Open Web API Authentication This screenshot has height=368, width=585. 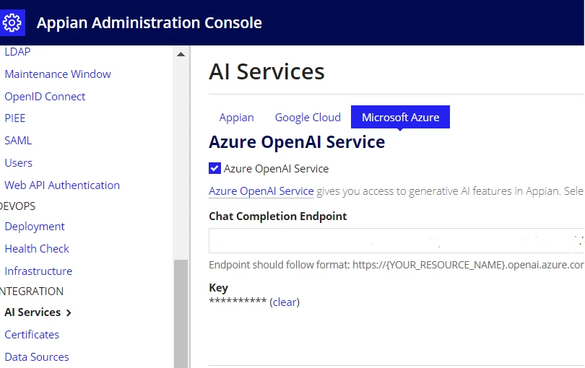click(62, 185)
